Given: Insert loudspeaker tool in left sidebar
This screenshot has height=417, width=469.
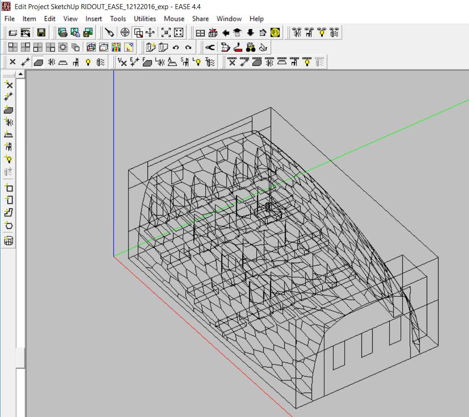Looking at the screenshot, I should point(9,122).
